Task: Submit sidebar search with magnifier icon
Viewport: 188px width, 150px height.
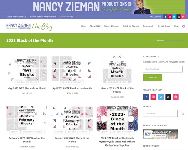Action: (183, 114)
